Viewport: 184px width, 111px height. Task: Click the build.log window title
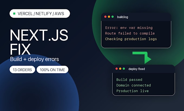[x=123, y=17]
